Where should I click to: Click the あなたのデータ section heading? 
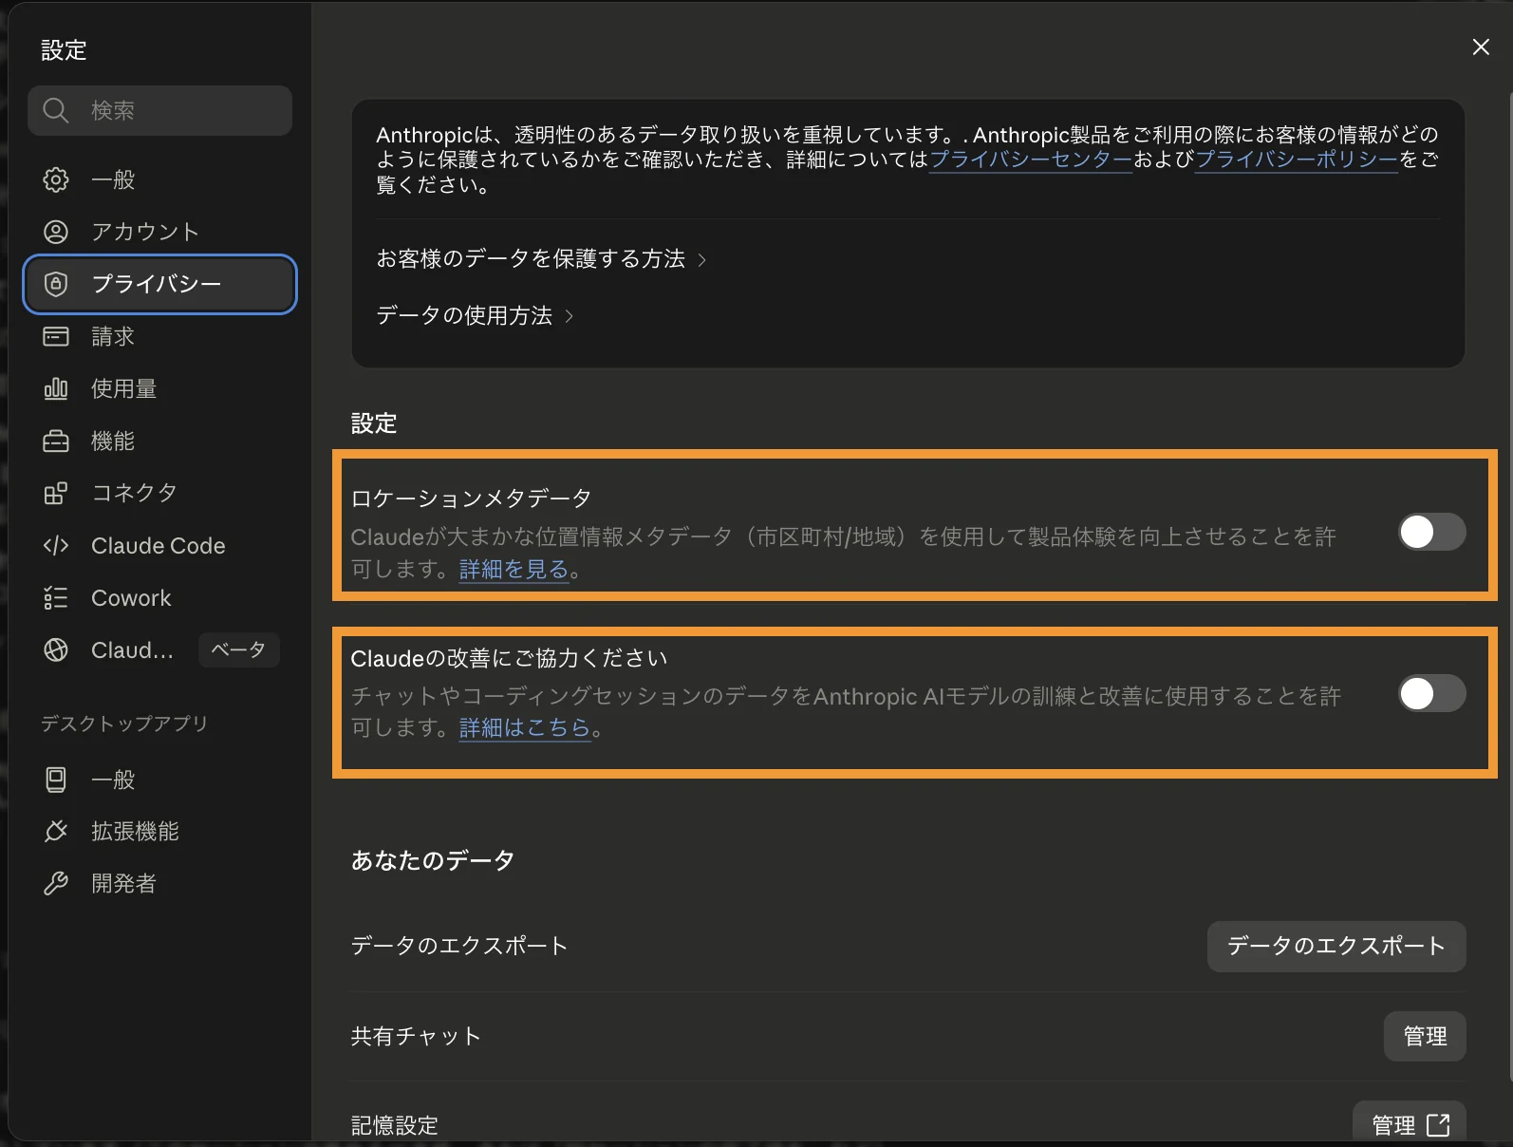[x=433, y=860]
